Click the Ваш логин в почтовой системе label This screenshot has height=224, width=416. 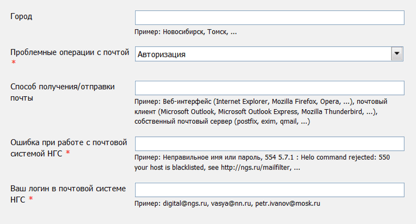click(68, 188)
